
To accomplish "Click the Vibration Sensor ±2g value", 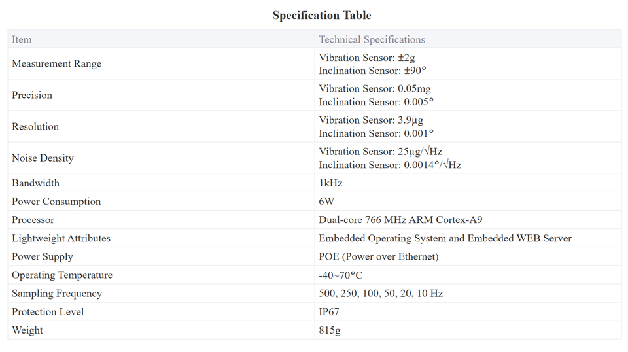I will click(366, 58).
